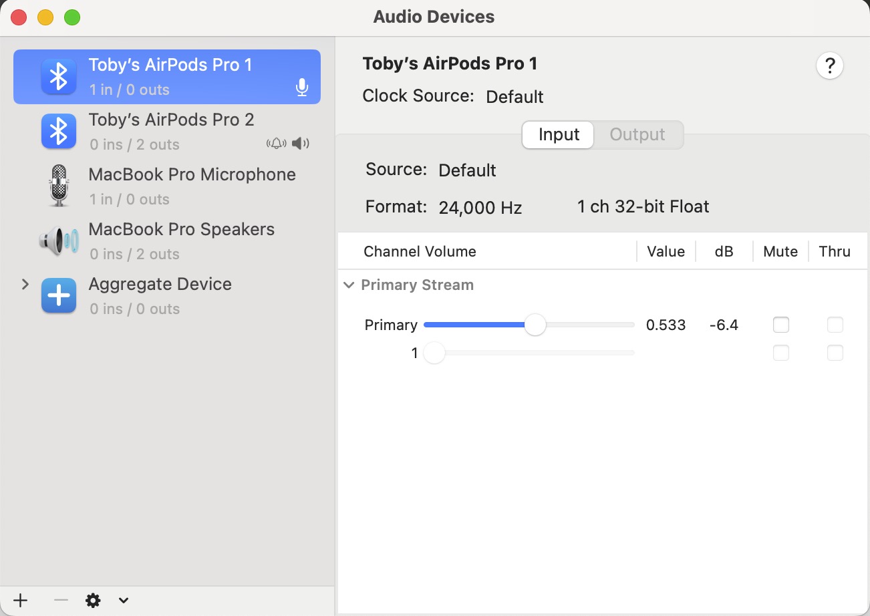
Task: Click the -6.4 dB field
Action: (x=724, y=325)
